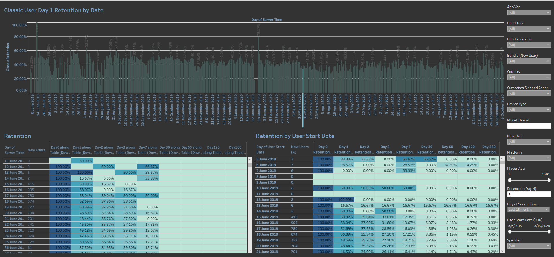Viewport: 554px width, 257px height.
Task: Click the Retention (Day N) input box
Action: pyautogui.click(x=529, y=194)
